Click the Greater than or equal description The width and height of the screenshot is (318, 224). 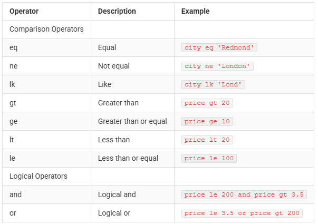132,121
